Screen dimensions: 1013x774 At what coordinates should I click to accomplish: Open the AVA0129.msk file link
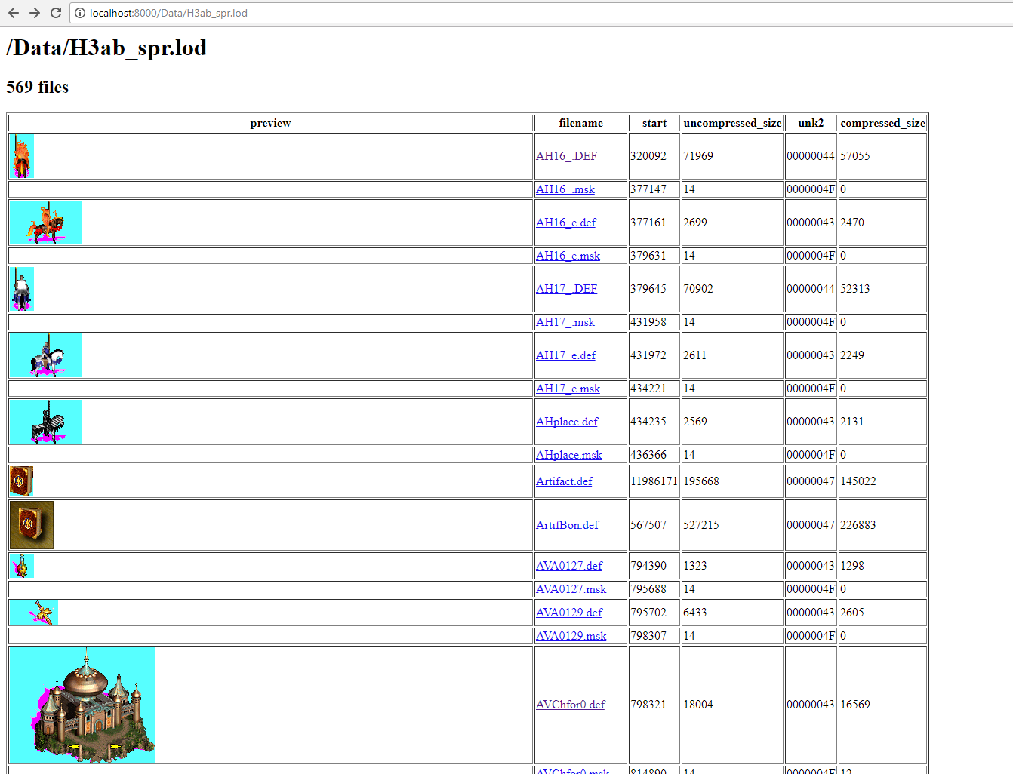pos(571,636)
